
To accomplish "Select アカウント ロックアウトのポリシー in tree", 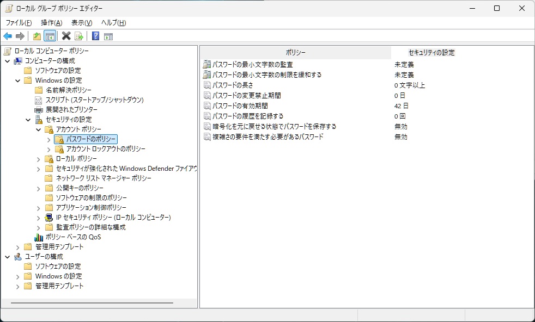I will click(106, 149).
